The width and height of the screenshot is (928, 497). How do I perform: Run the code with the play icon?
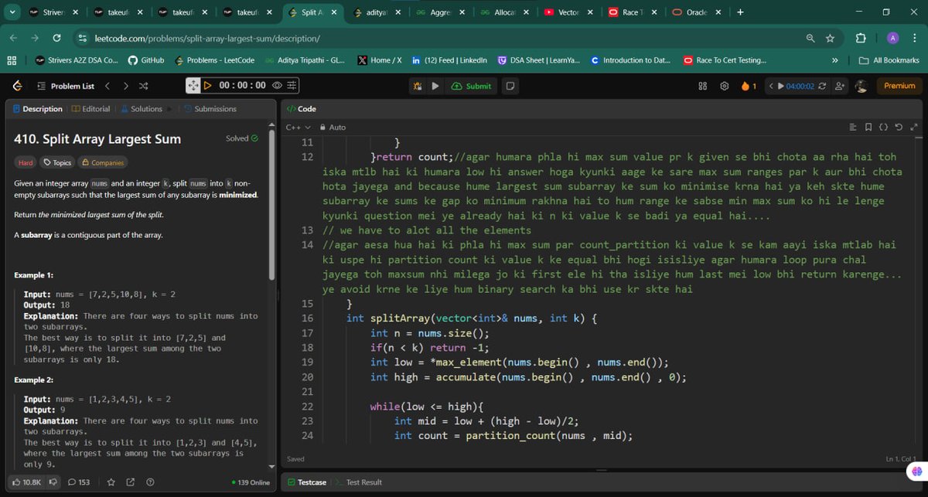435,86
